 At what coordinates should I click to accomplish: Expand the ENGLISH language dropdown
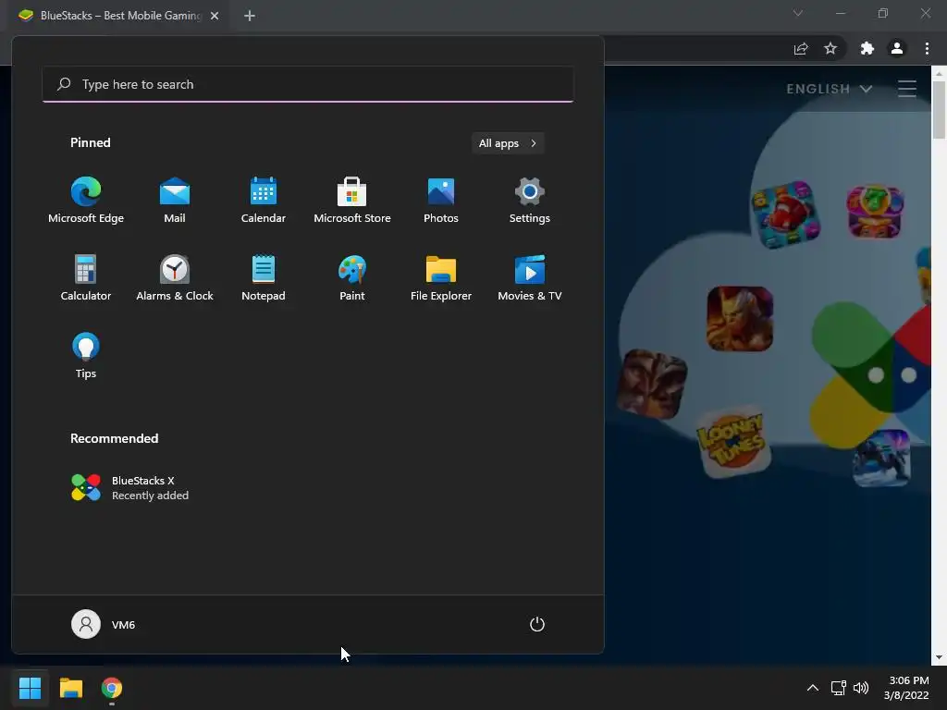pyautogui.click(x=830, y=89)
